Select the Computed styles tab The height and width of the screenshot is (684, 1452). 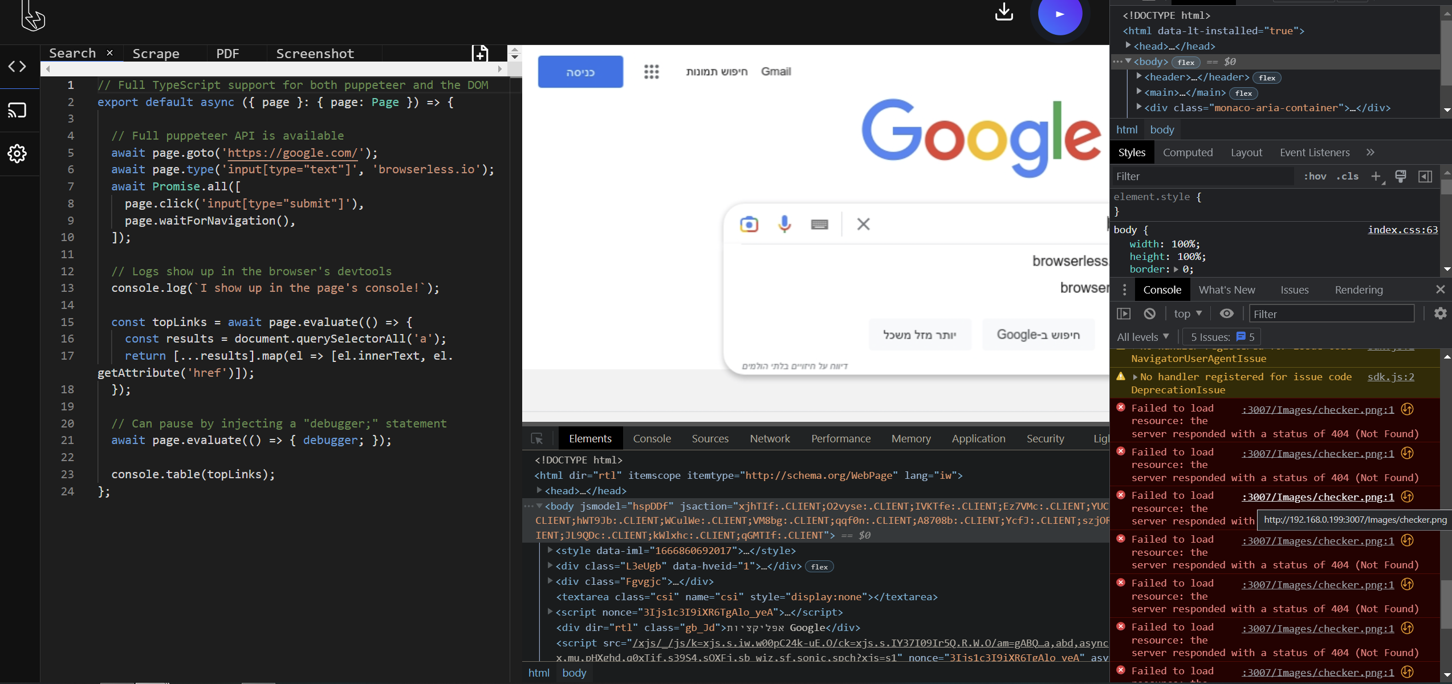[x=1187, y=152]
